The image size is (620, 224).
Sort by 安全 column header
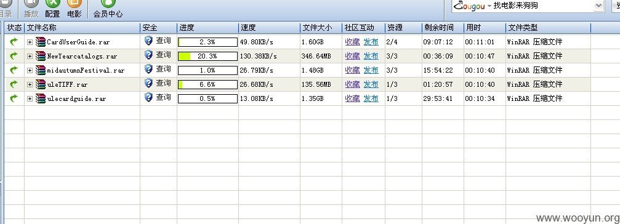[x=159, y=28]
